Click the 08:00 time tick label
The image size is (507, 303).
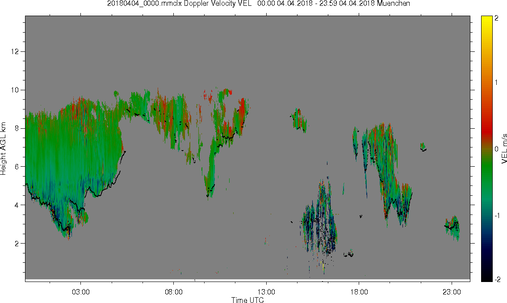[174, 292]
